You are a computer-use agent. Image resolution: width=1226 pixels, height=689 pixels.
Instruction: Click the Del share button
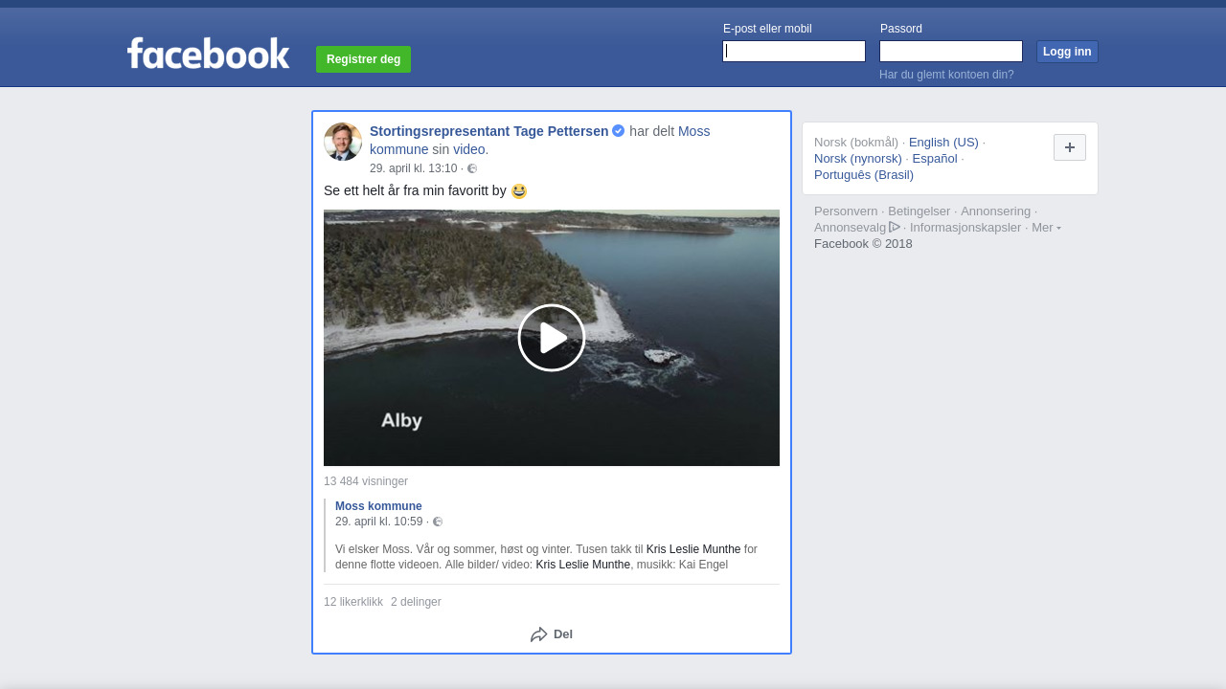point(552,634)
